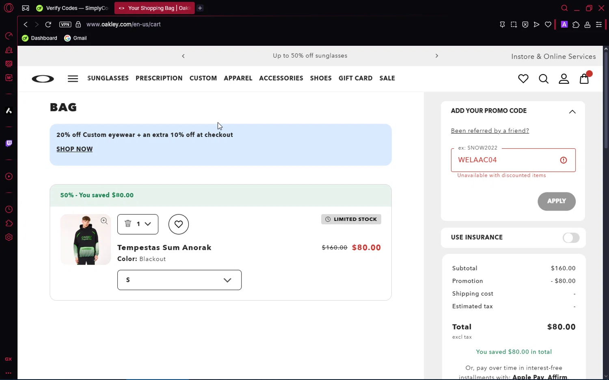This screenshot has height=380, width=609.
Task: Reload the page
Action: point(48,24)
